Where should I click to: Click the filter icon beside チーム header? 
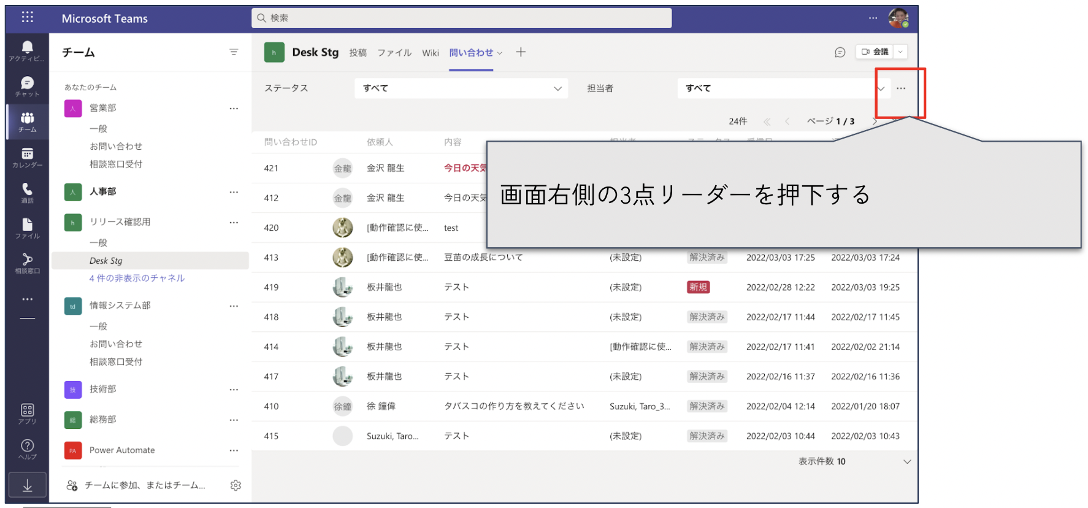click(234, 52)
